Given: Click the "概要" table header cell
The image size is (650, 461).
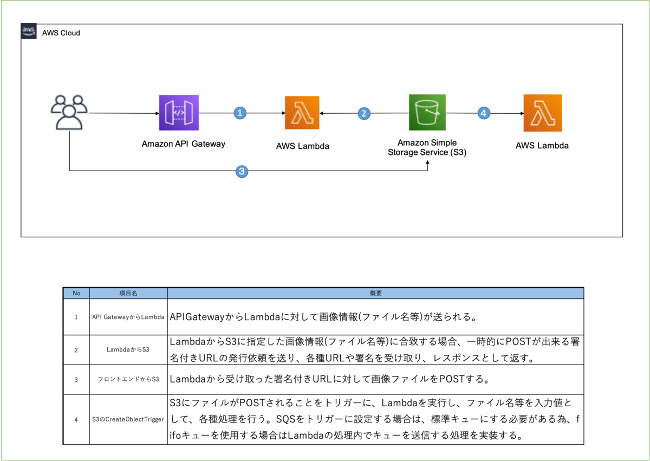Looking at the screenshot, I should pyautogui.click(x=375, y=293).
